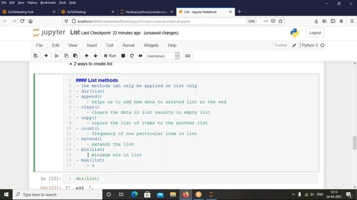
Task: Reload the page in Firefox
Action: [x=22, y=21]
